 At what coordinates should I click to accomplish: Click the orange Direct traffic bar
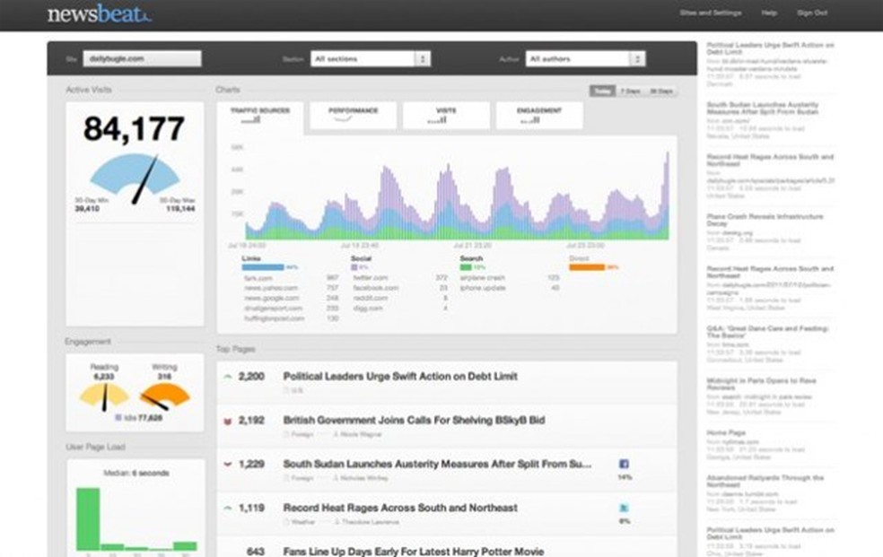tap(587, 267)
